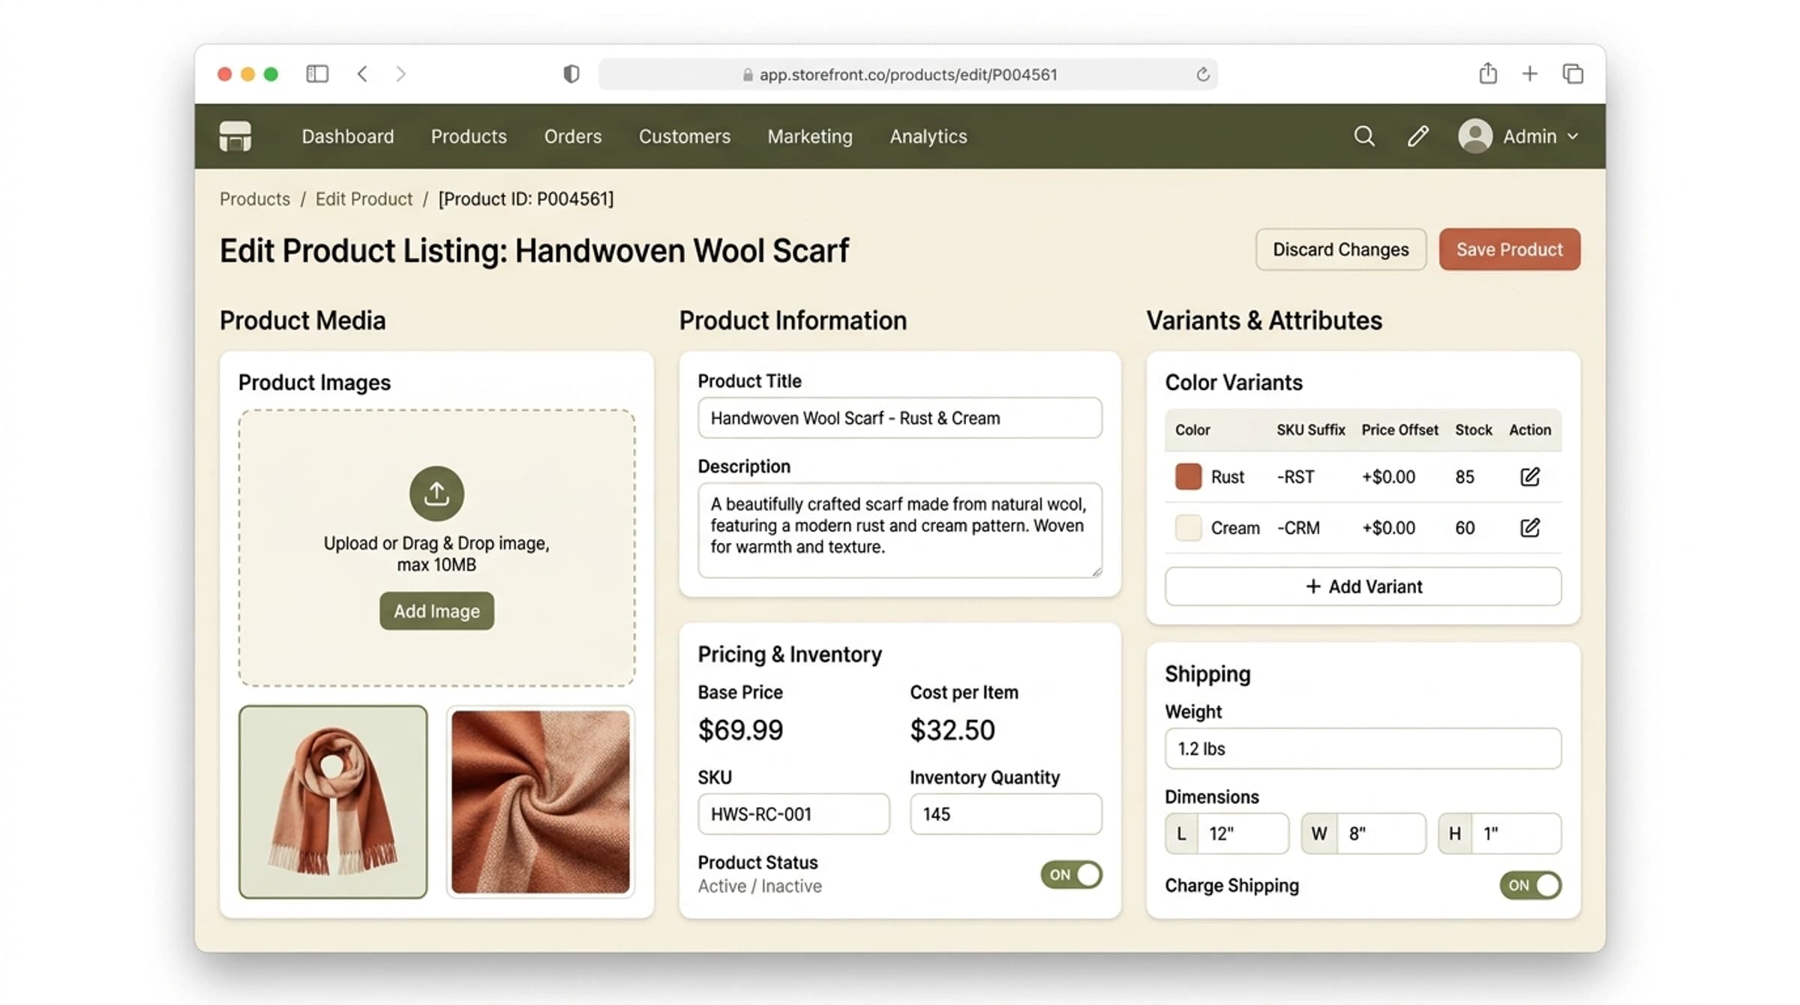The height and width of the screenshot is (1005, 1800).
Task: Open a new tab with plus icon
Action: 1530,73
